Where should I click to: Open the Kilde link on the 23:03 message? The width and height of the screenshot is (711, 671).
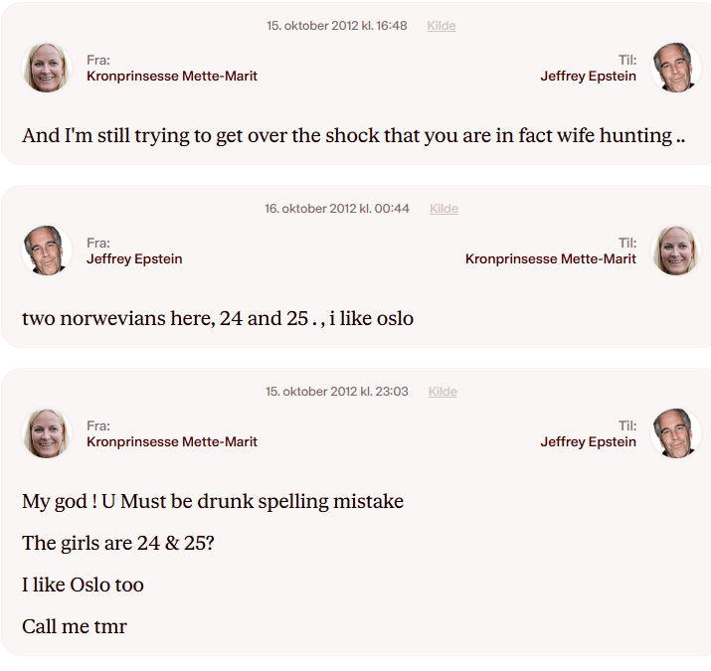coord(443,392)
